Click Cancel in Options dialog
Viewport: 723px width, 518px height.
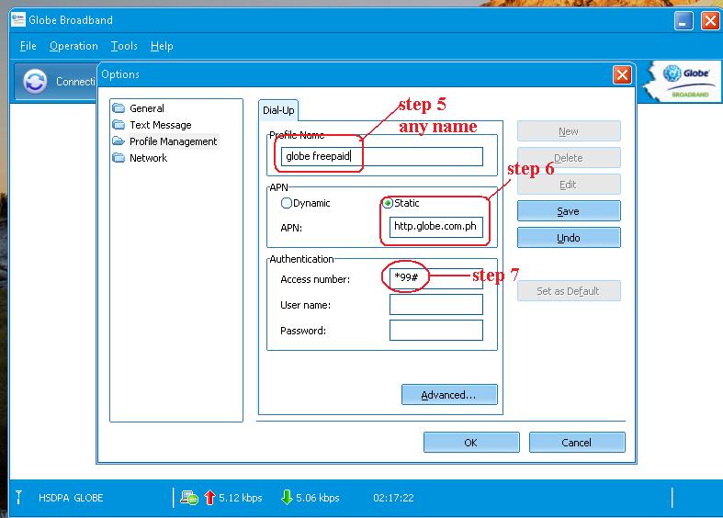point(577,443)
